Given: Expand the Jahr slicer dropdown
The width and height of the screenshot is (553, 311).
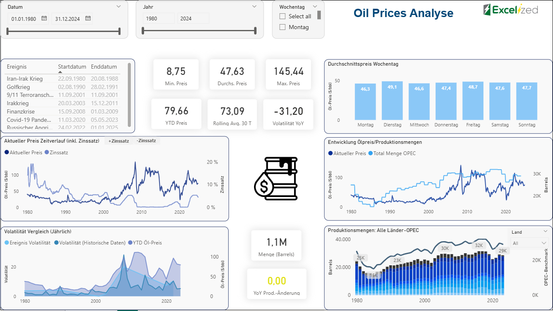Looking at the screenshot, I should tap(254, 7).
